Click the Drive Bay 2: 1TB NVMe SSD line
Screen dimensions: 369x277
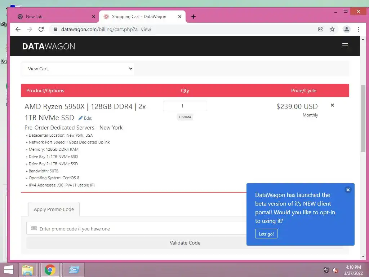(52, 164)
